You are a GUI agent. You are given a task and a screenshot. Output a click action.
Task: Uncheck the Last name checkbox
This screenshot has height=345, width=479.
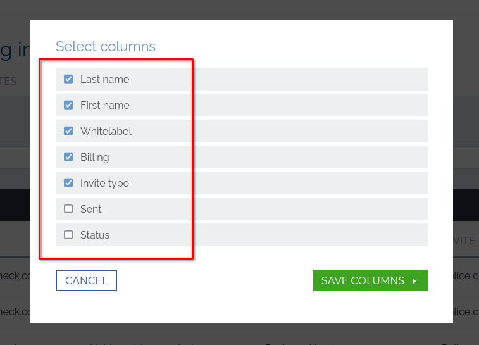point(68,79)
